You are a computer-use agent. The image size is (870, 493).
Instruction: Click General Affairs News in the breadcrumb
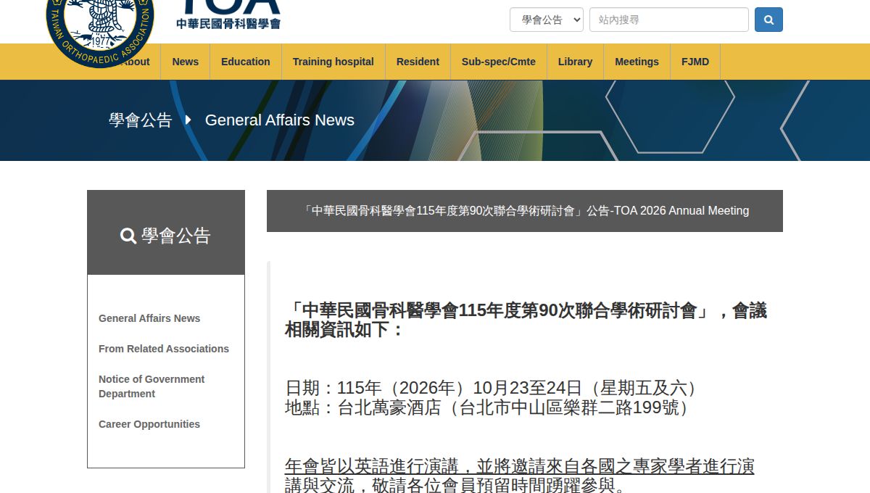pyautogui.click(x=280, y=120)
